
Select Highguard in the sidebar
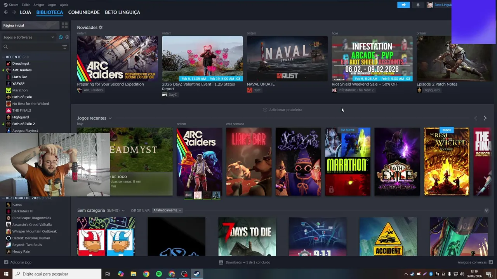[x=20, y=117]
